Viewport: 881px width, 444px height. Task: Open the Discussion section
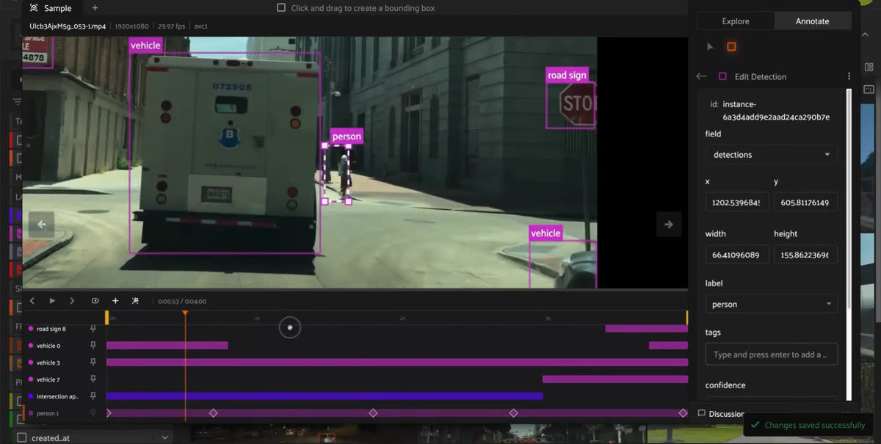(721, 414)
